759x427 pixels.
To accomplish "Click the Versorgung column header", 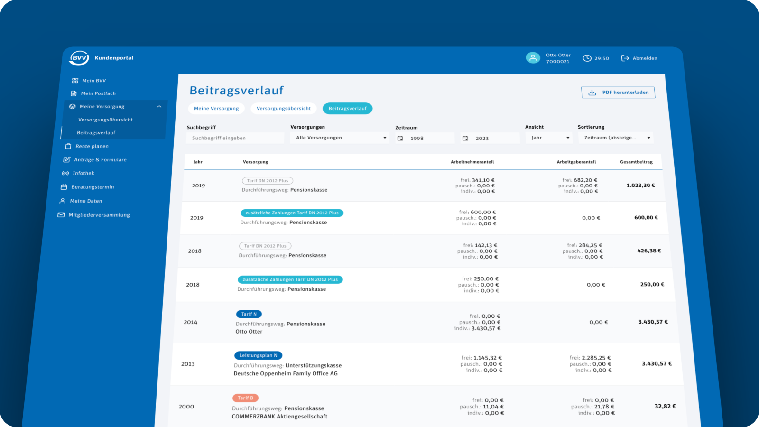I will (256, 162).
